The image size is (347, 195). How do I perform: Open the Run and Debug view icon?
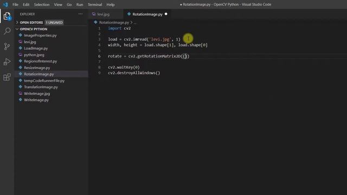[x=7, y=62]
